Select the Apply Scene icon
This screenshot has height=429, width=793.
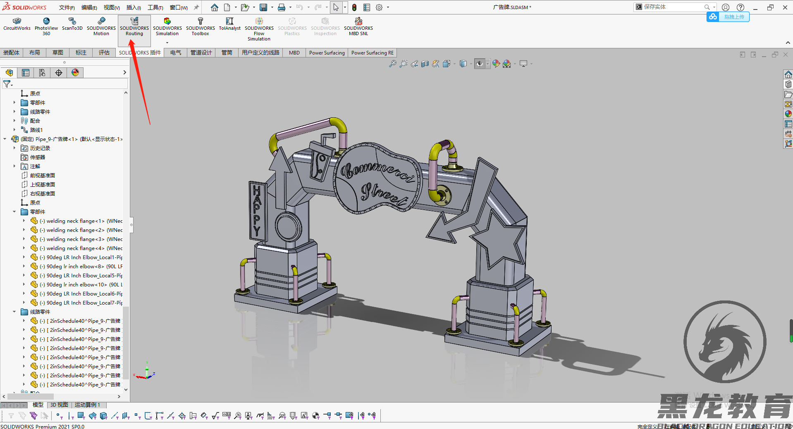tap(507, 64)
